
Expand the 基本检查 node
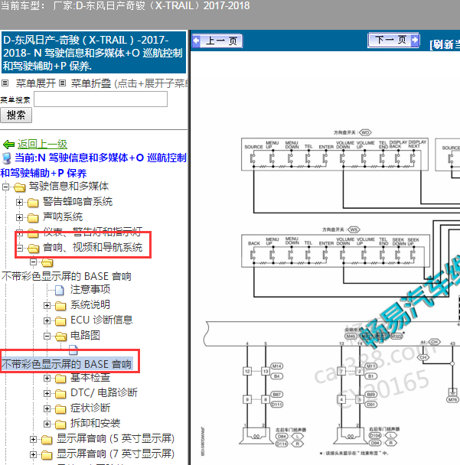point(47,378)
